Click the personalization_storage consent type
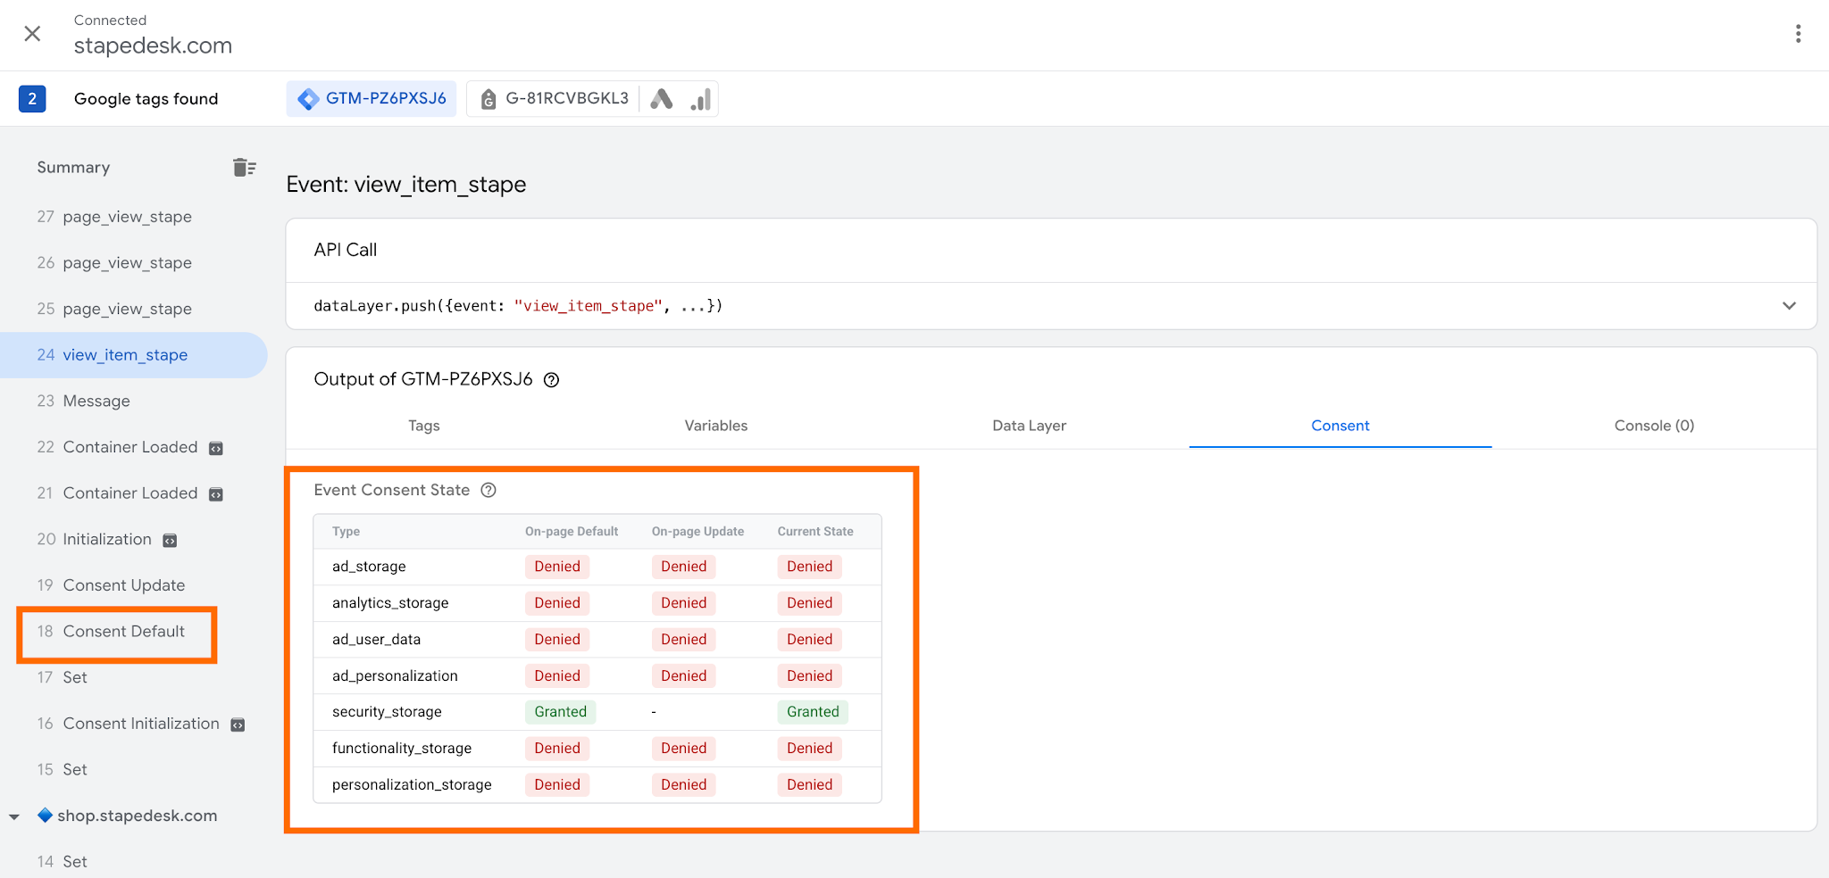1829x878 pixels. [x=412, y=785]
